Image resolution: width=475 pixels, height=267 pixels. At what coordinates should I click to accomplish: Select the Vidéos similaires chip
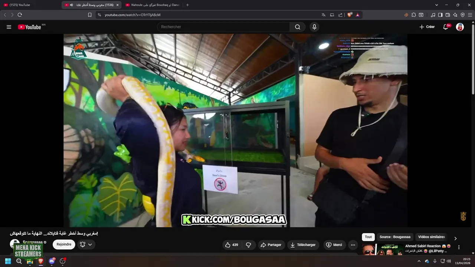tap(431, 237)
